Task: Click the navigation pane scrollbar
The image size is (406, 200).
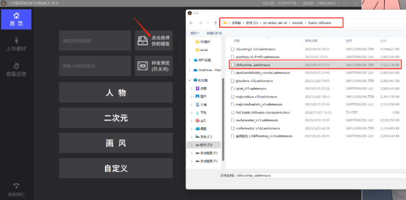Action: pos(223,119)
